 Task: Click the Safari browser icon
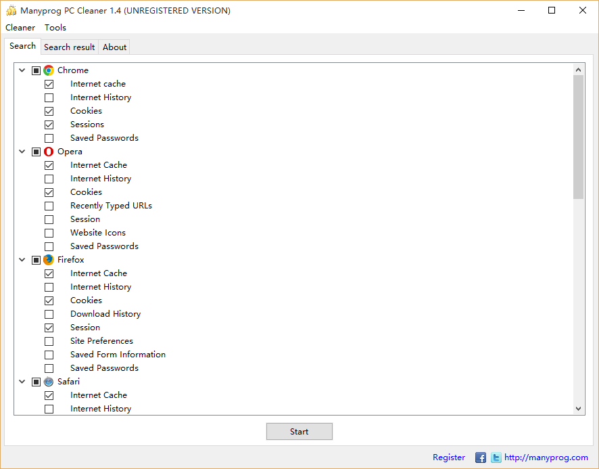pos(49,382)
